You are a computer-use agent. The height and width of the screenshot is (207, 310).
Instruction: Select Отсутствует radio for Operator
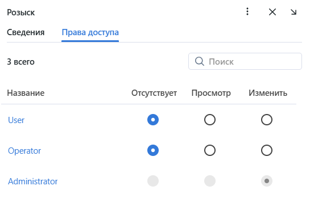pos(153,150)
